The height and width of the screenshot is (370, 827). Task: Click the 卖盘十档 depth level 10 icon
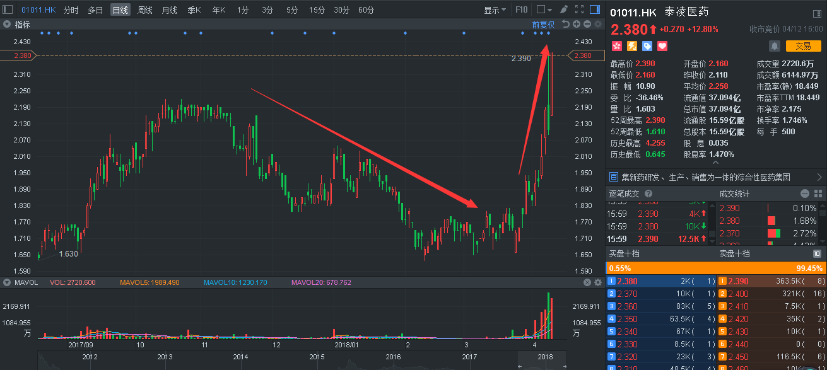pyautogui.click(x=817, y=253)
